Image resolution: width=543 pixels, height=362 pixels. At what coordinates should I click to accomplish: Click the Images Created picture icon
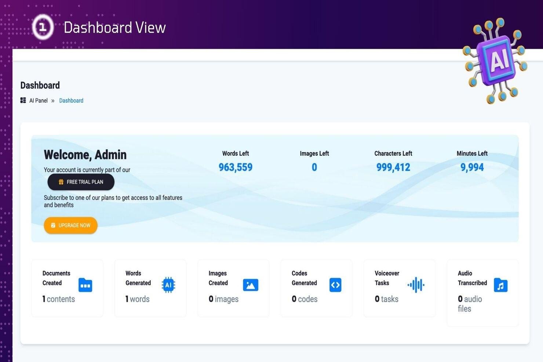251,285
